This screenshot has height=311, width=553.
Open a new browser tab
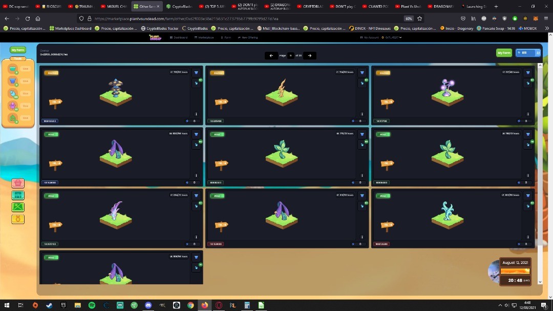coord(496,6)
